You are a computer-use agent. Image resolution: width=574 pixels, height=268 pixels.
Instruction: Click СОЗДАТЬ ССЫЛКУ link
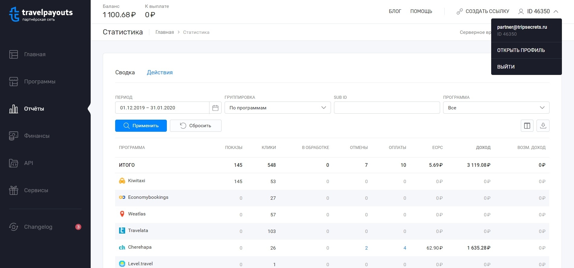coord(483,11)
